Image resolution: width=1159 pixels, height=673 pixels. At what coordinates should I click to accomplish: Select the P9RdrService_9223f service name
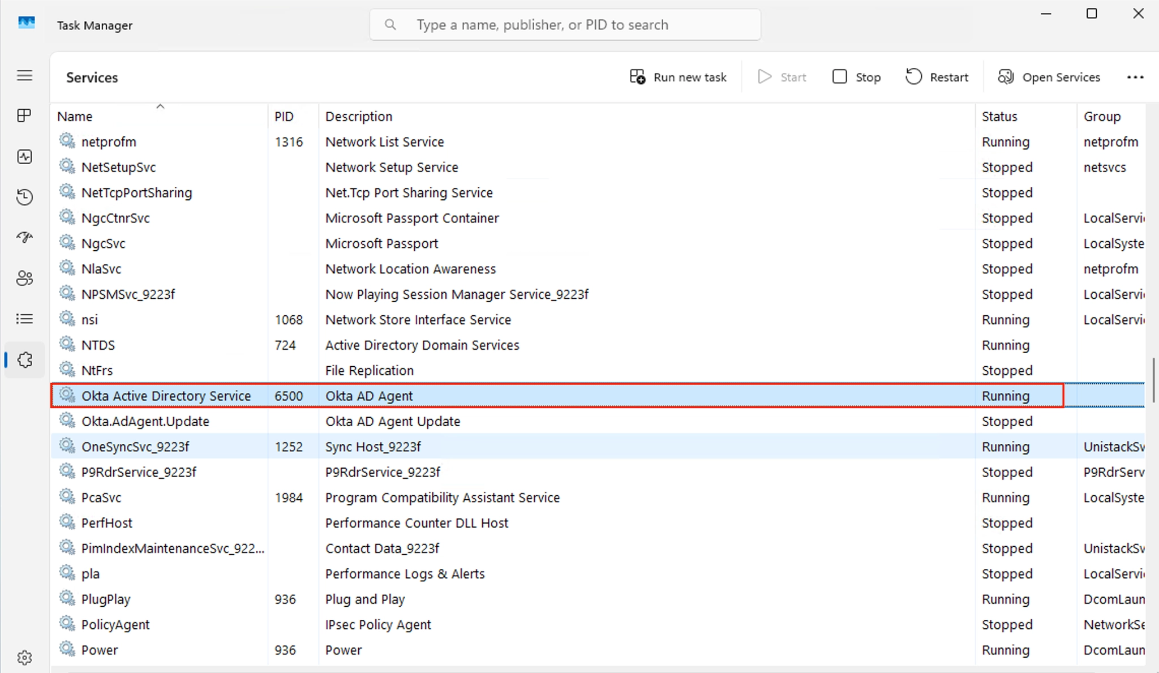click(x=139, y=473)
